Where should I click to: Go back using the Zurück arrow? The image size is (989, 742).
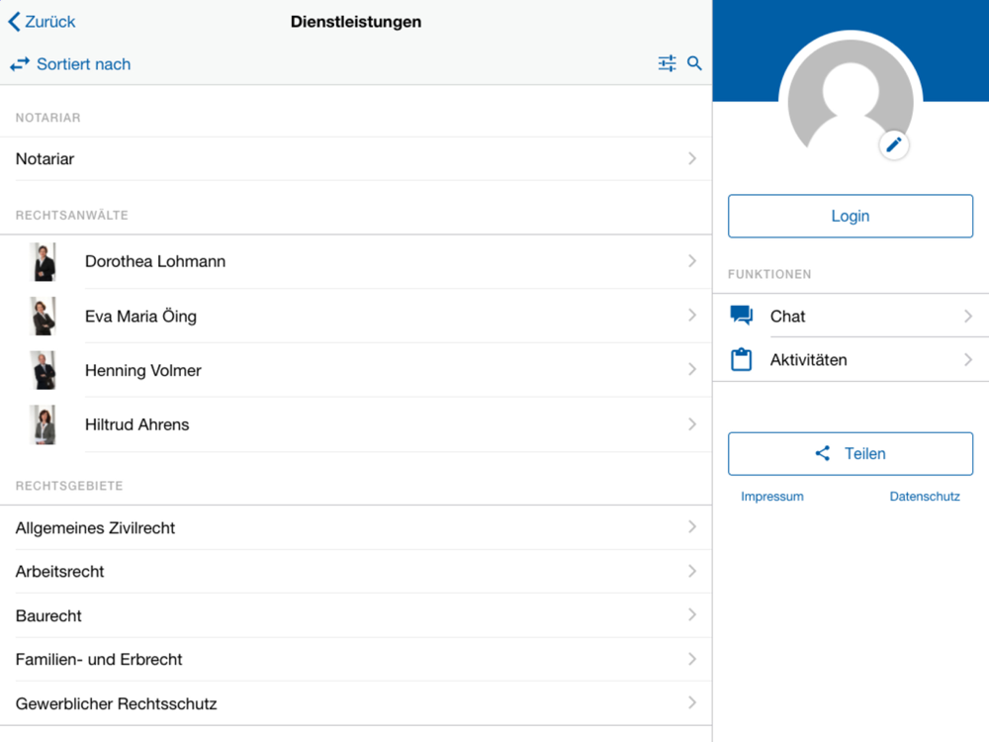(x=42, y=22)
